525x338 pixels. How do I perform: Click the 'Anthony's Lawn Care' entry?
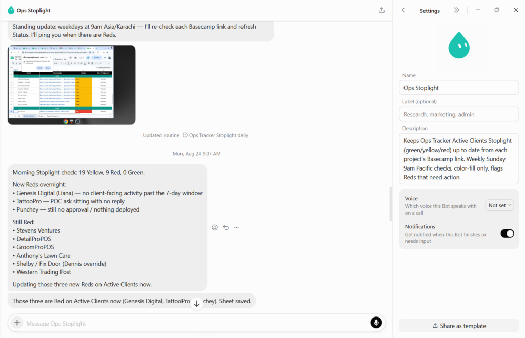pos(44,256)
